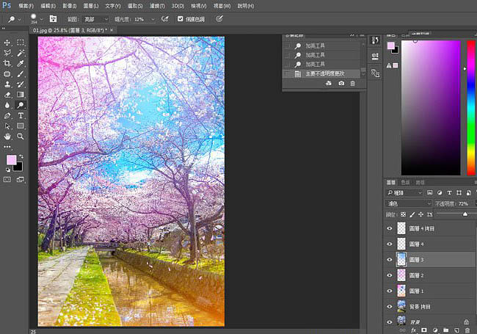Select the Hand tool
This screenshot has width=477, height=334.
pos(7,136)
